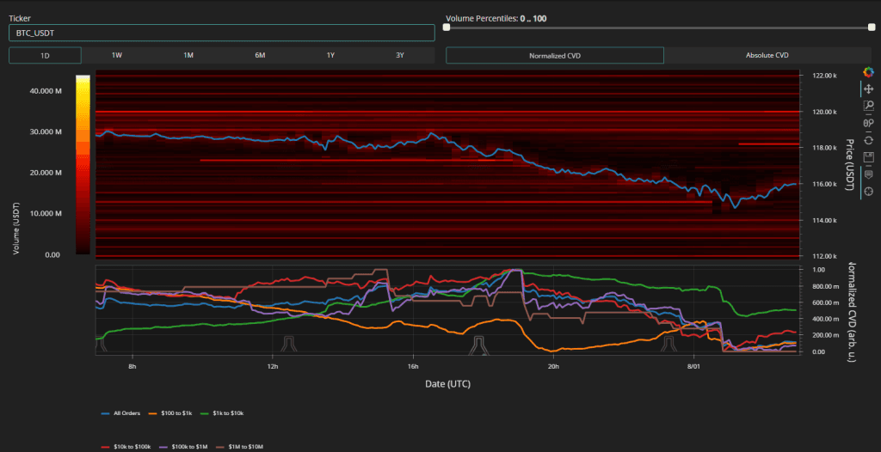Click the event marker between 16h and 20h
This screenshot has height=452, width=881.
478,345
